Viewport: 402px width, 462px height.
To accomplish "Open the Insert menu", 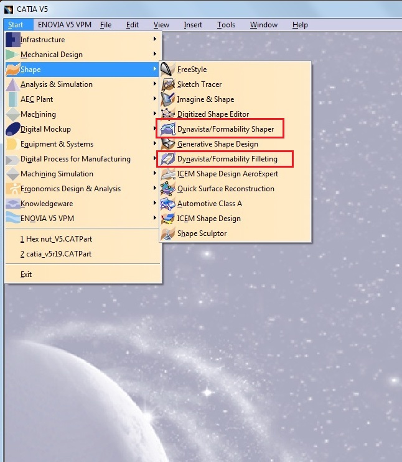I will click(193, 25).
